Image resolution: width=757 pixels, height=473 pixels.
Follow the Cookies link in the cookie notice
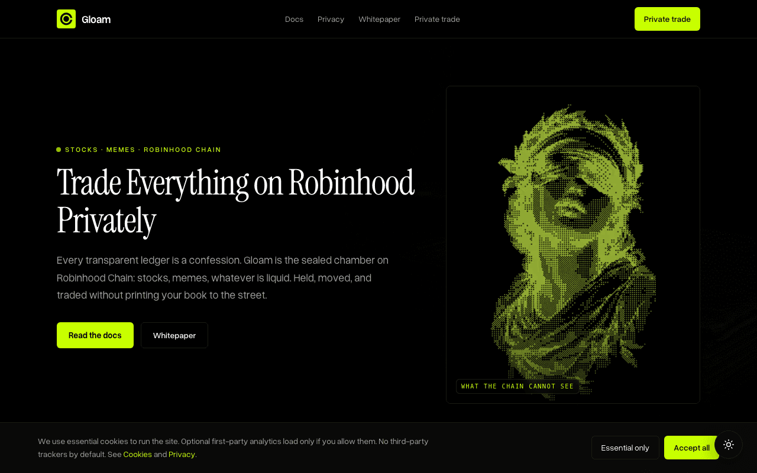pyautogui.click(x=138, y=454)
